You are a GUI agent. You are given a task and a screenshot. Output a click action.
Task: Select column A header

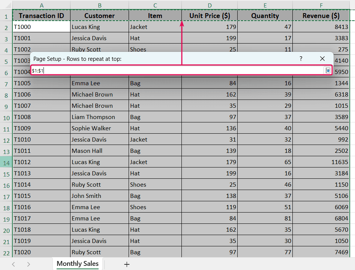coord(42,5)
